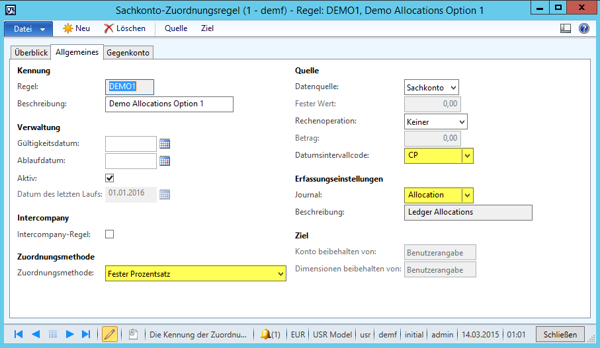Open calendar picker for Ablaufdatum

pos(165,160)
